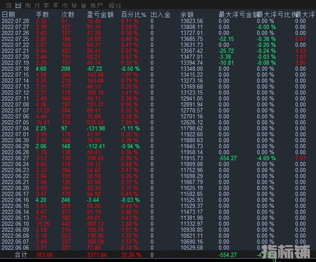This screenshot has width=316, height=262.
Task: Click total profit 3371.84
Action: (97, 255)
